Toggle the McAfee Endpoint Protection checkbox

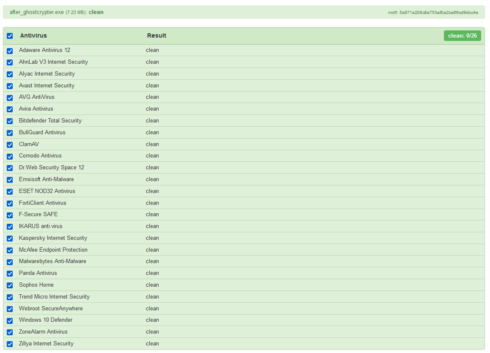coord(10,250)
